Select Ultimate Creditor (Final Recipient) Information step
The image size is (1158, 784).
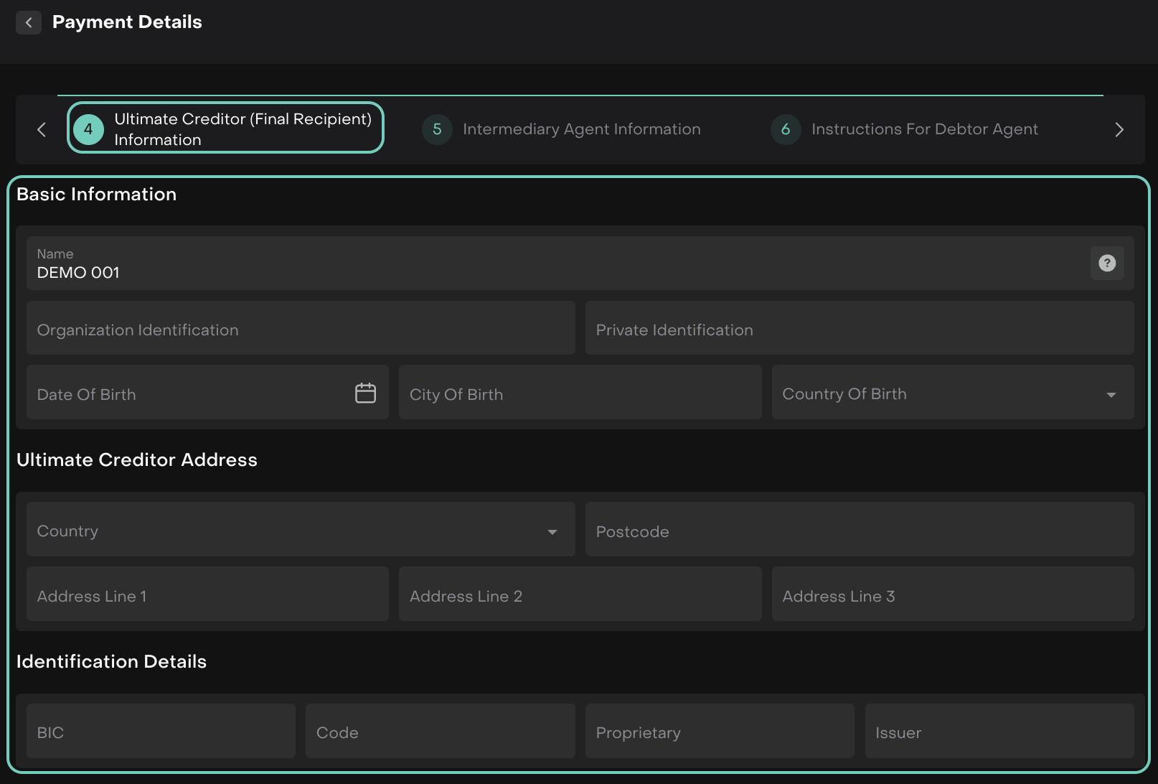[243, 129]
